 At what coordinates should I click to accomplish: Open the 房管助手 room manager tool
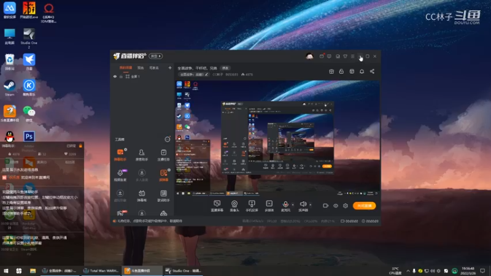[142, 155]
